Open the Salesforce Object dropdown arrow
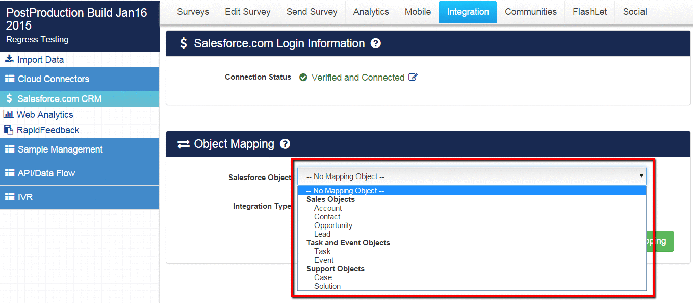 click(x=641, y=175)
